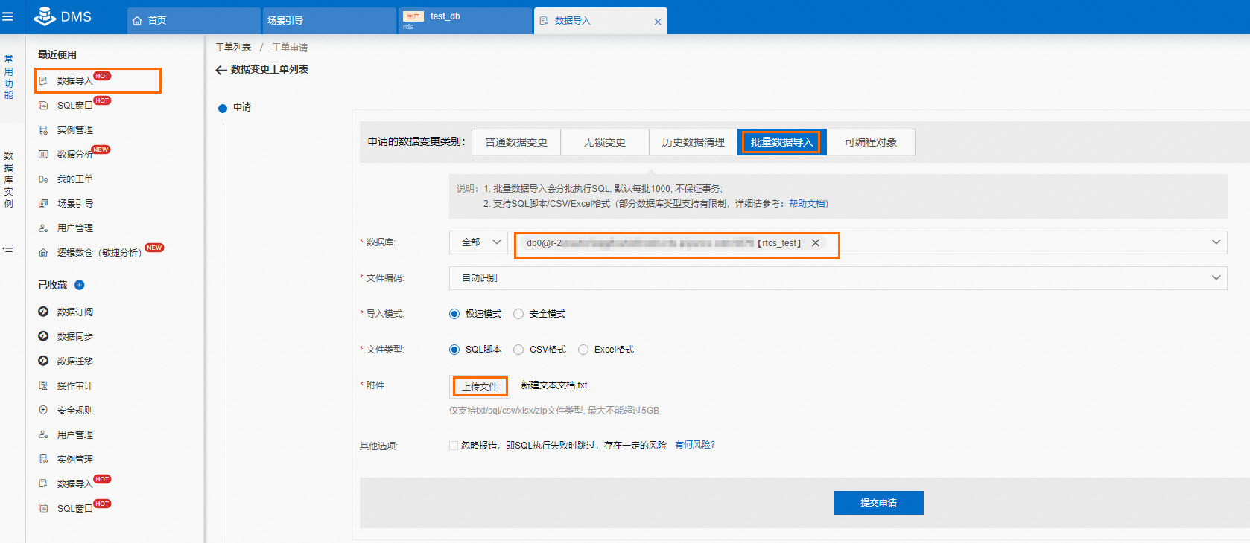This screenshot has height=543, width=1250.
Task: Open the 全部 environment dropdown
Action: (x=478, y=242)
